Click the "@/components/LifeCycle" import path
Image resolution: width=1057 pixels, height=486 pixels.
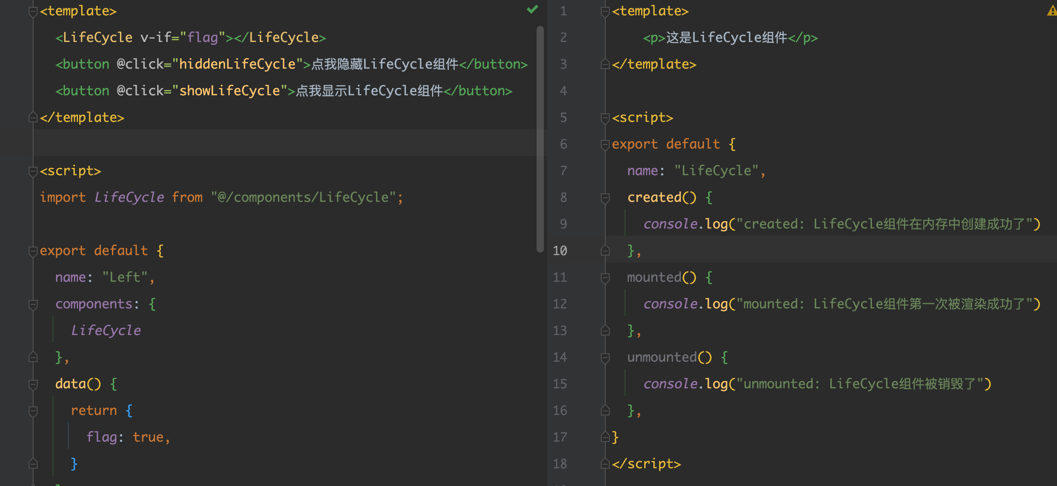pyautogui.click(x=303, y=197)
